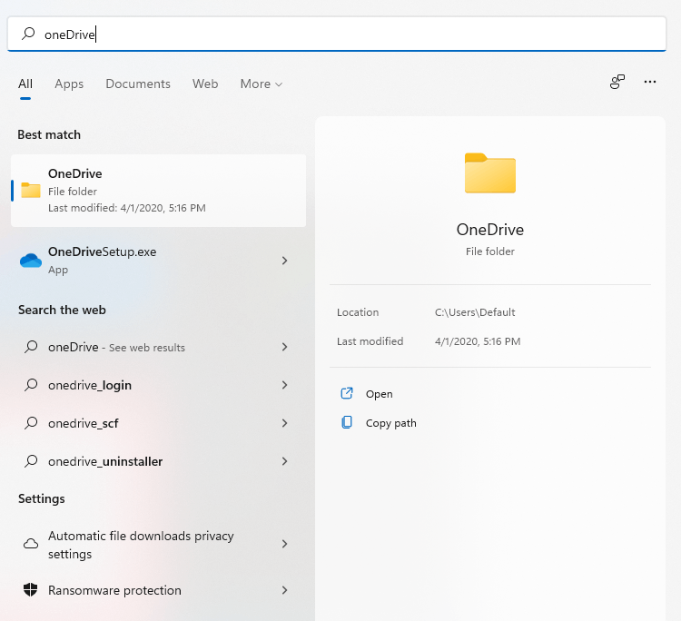Open the three-dots options menu
Screen dimensions: 681x621
tap(650, 82)
